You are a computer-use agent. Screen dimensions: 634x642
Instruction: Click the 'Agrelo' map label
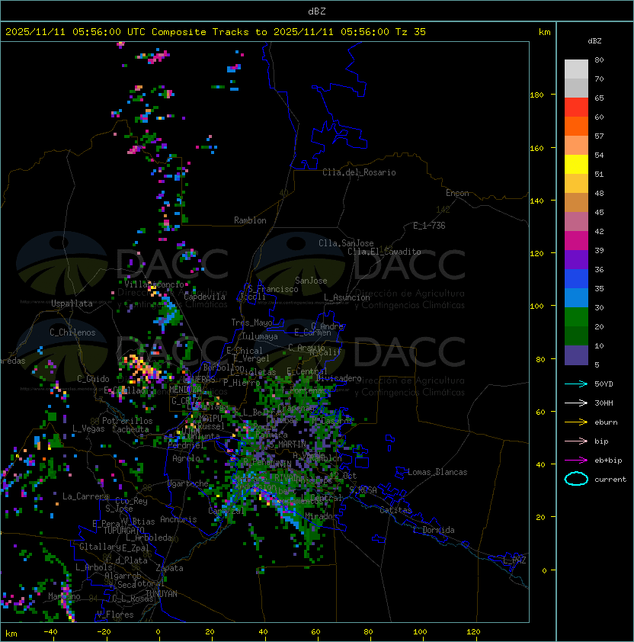[186, 458]
